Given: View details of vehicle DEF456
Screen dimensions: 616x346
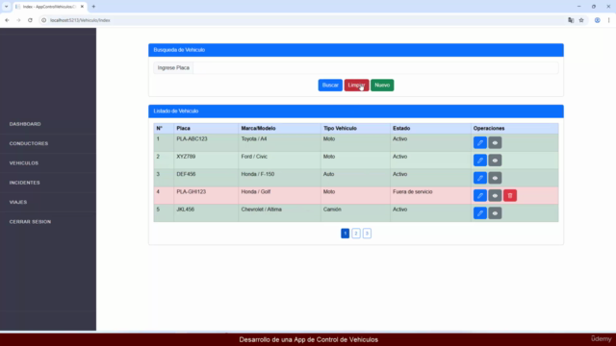Looking at the screenshot, I should [x=495, y=178].
